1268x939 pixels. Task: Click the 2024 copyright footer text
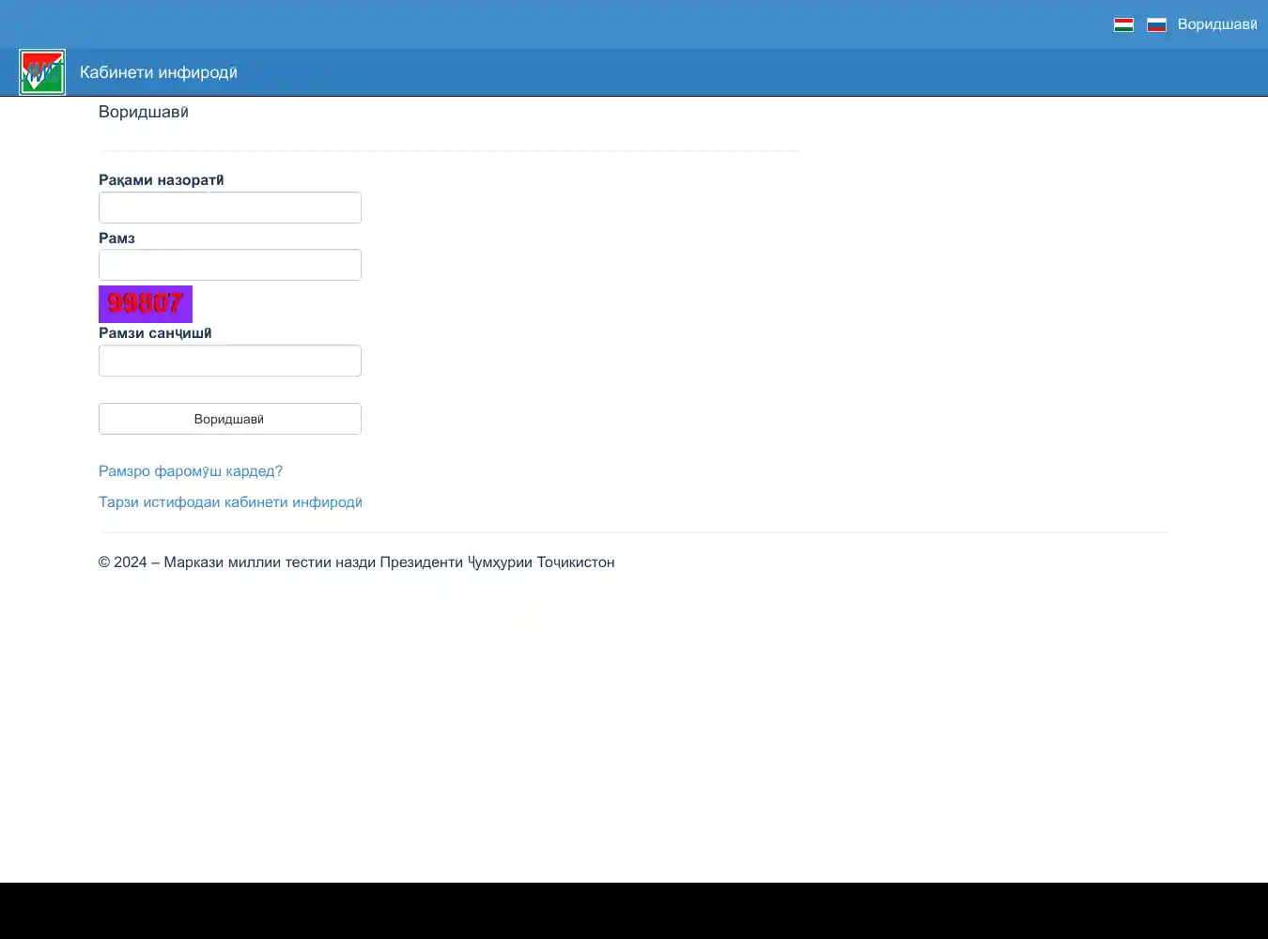click(x=357, y=562)
